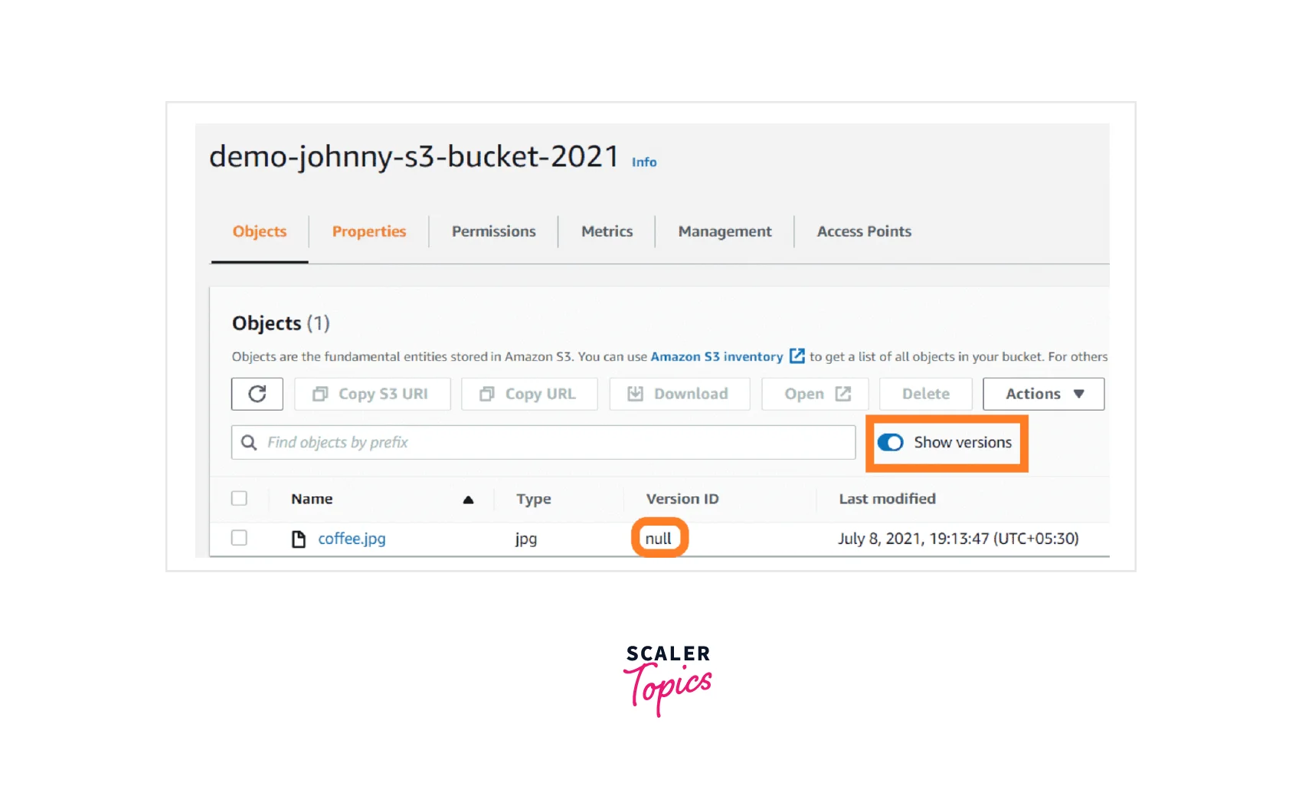Click the refresh objects icon button
This screenshot has width=1302, height=809.
257,394
